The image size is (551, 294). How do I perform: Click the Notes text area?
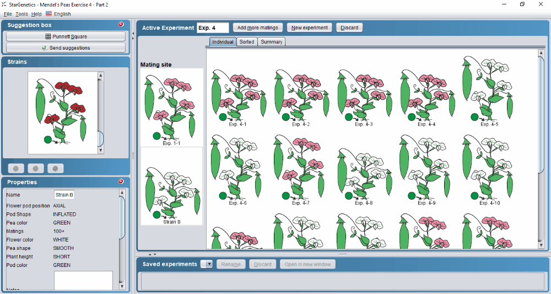[x=83, y=280]
